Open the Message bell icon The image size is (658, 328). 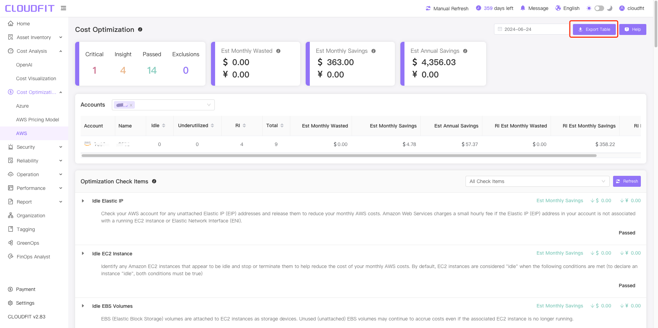(x=523, y=8)
